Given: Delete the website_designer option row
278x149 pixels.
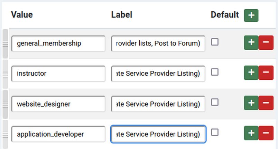Looking at the screenshot, I should 266,103.
